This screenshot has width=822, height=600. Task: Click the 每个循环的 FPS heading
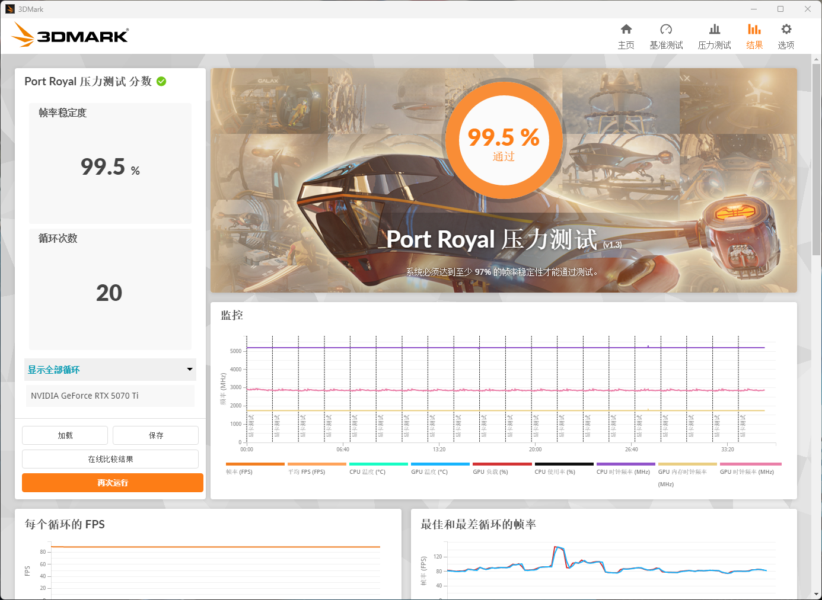point(65,524)
